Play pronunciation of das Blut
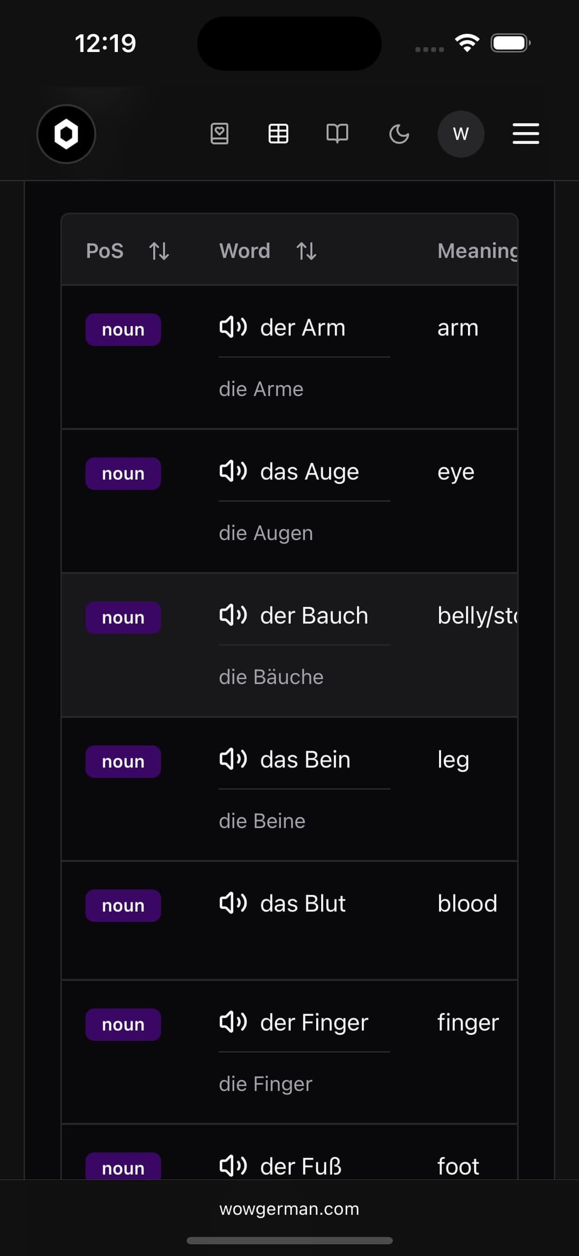The width and height of the screenshot is (579, 1256). (233, 903)
